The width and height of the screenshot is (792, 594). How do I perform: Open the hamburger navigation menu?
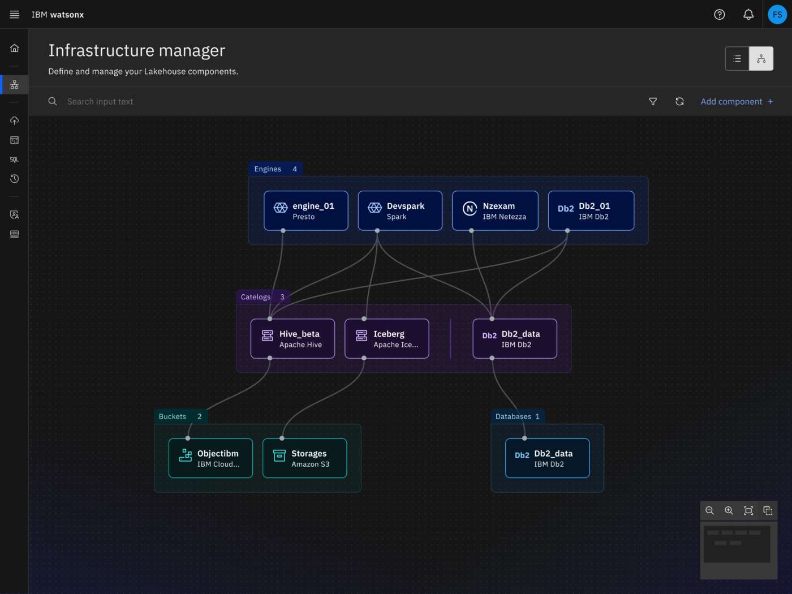point(15,15)
